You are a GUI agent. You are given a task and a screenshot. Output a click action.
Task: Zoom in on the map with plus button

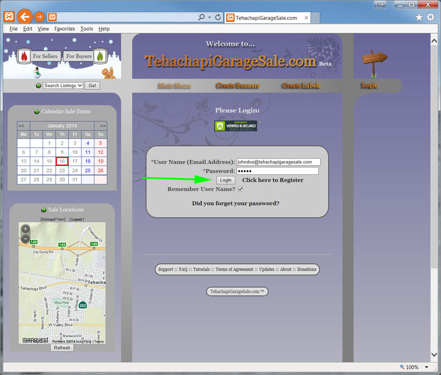tap(25, 229)
